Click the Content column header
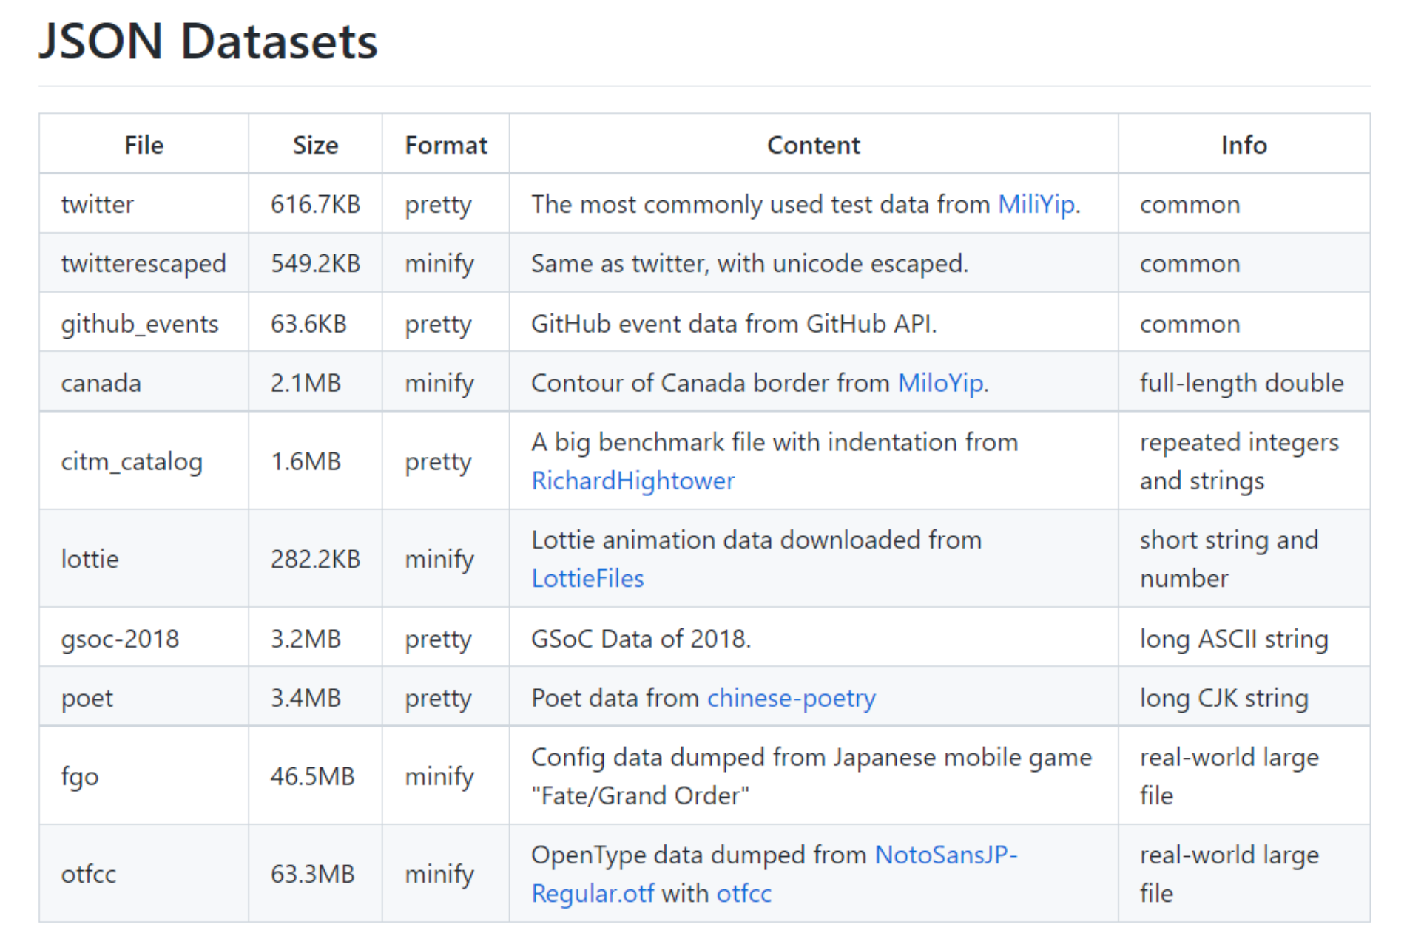Screen dimensions: 1424x947 (x=813, y=145)
